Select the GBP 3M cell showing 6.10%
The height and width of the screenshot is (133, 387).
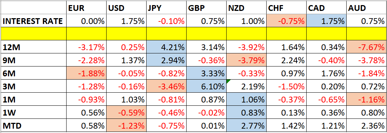[206, 86]
